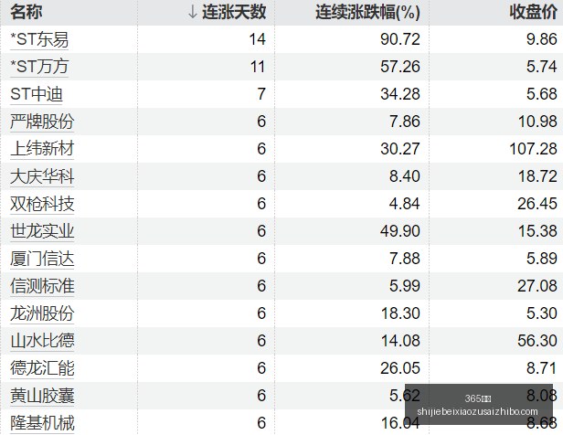Select the 57.26 percentage cell
Viewport: 563px width, 435px height.
(x=400, y=67)
